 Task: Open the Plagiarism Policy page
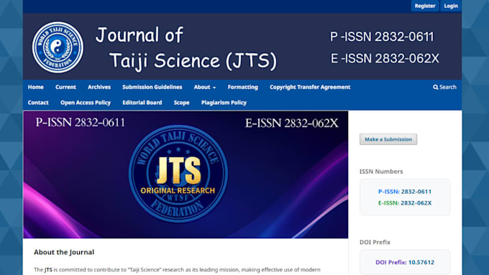[x=224, y=103]
